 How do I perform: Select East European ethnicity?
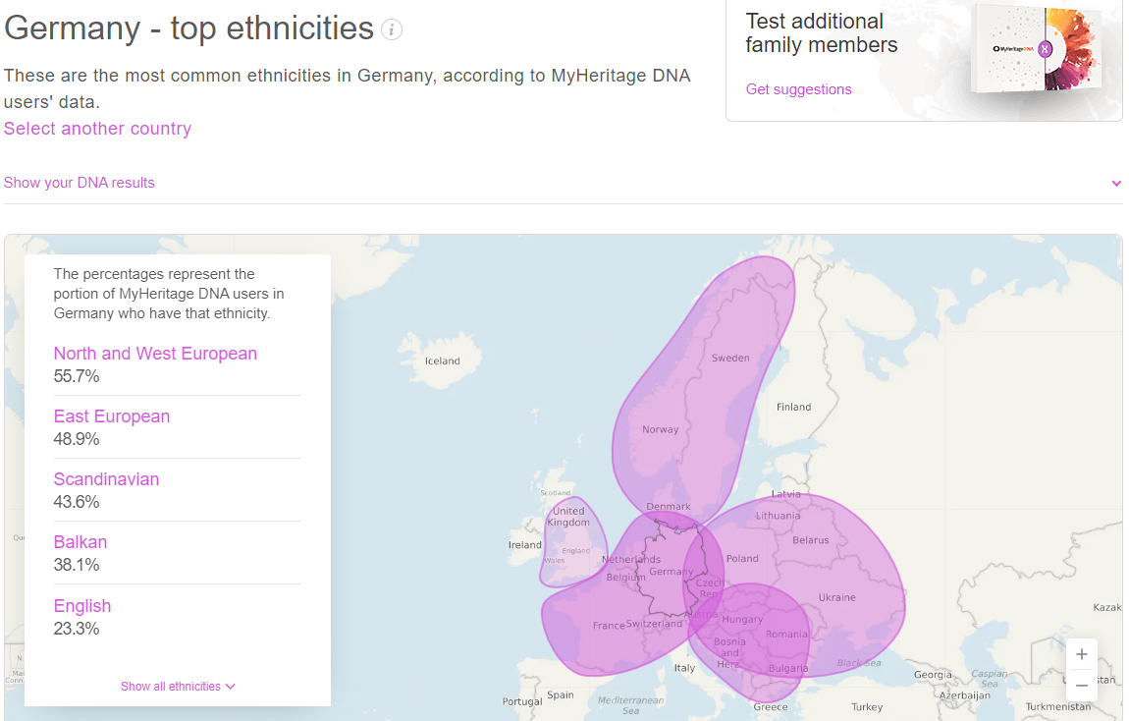click(x=112, y=416)
